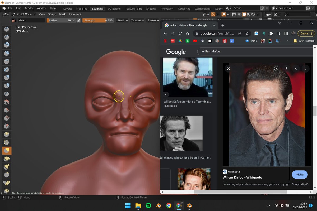Open the overlays options dropdown arrow
Screen dimensions: 317x211
click(x=228, y=14)
